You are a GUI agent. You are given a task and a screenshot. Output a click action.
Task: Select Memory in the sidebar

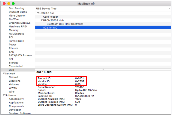[x=14, y=30]
